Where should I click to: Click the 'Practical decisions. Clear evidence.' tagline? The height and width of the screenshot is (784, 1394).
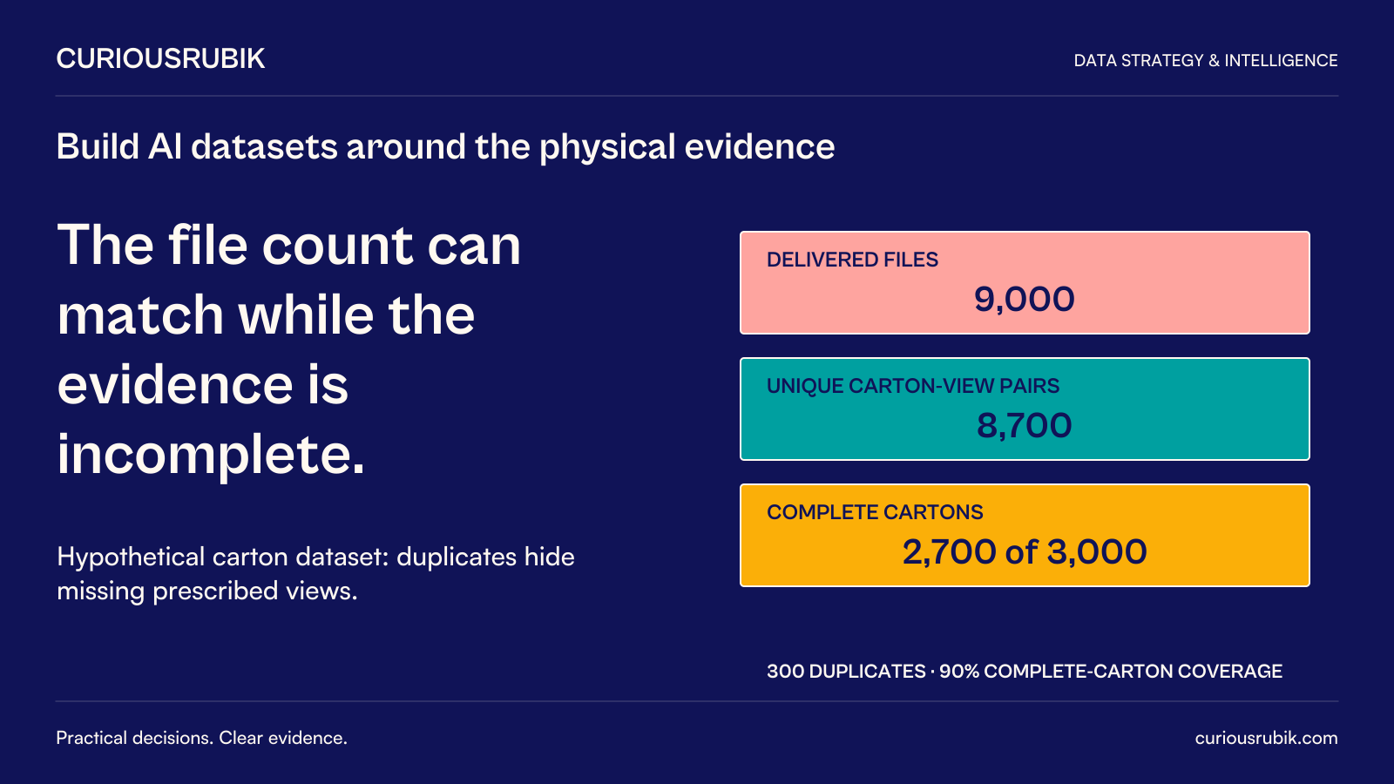point(202,738)
